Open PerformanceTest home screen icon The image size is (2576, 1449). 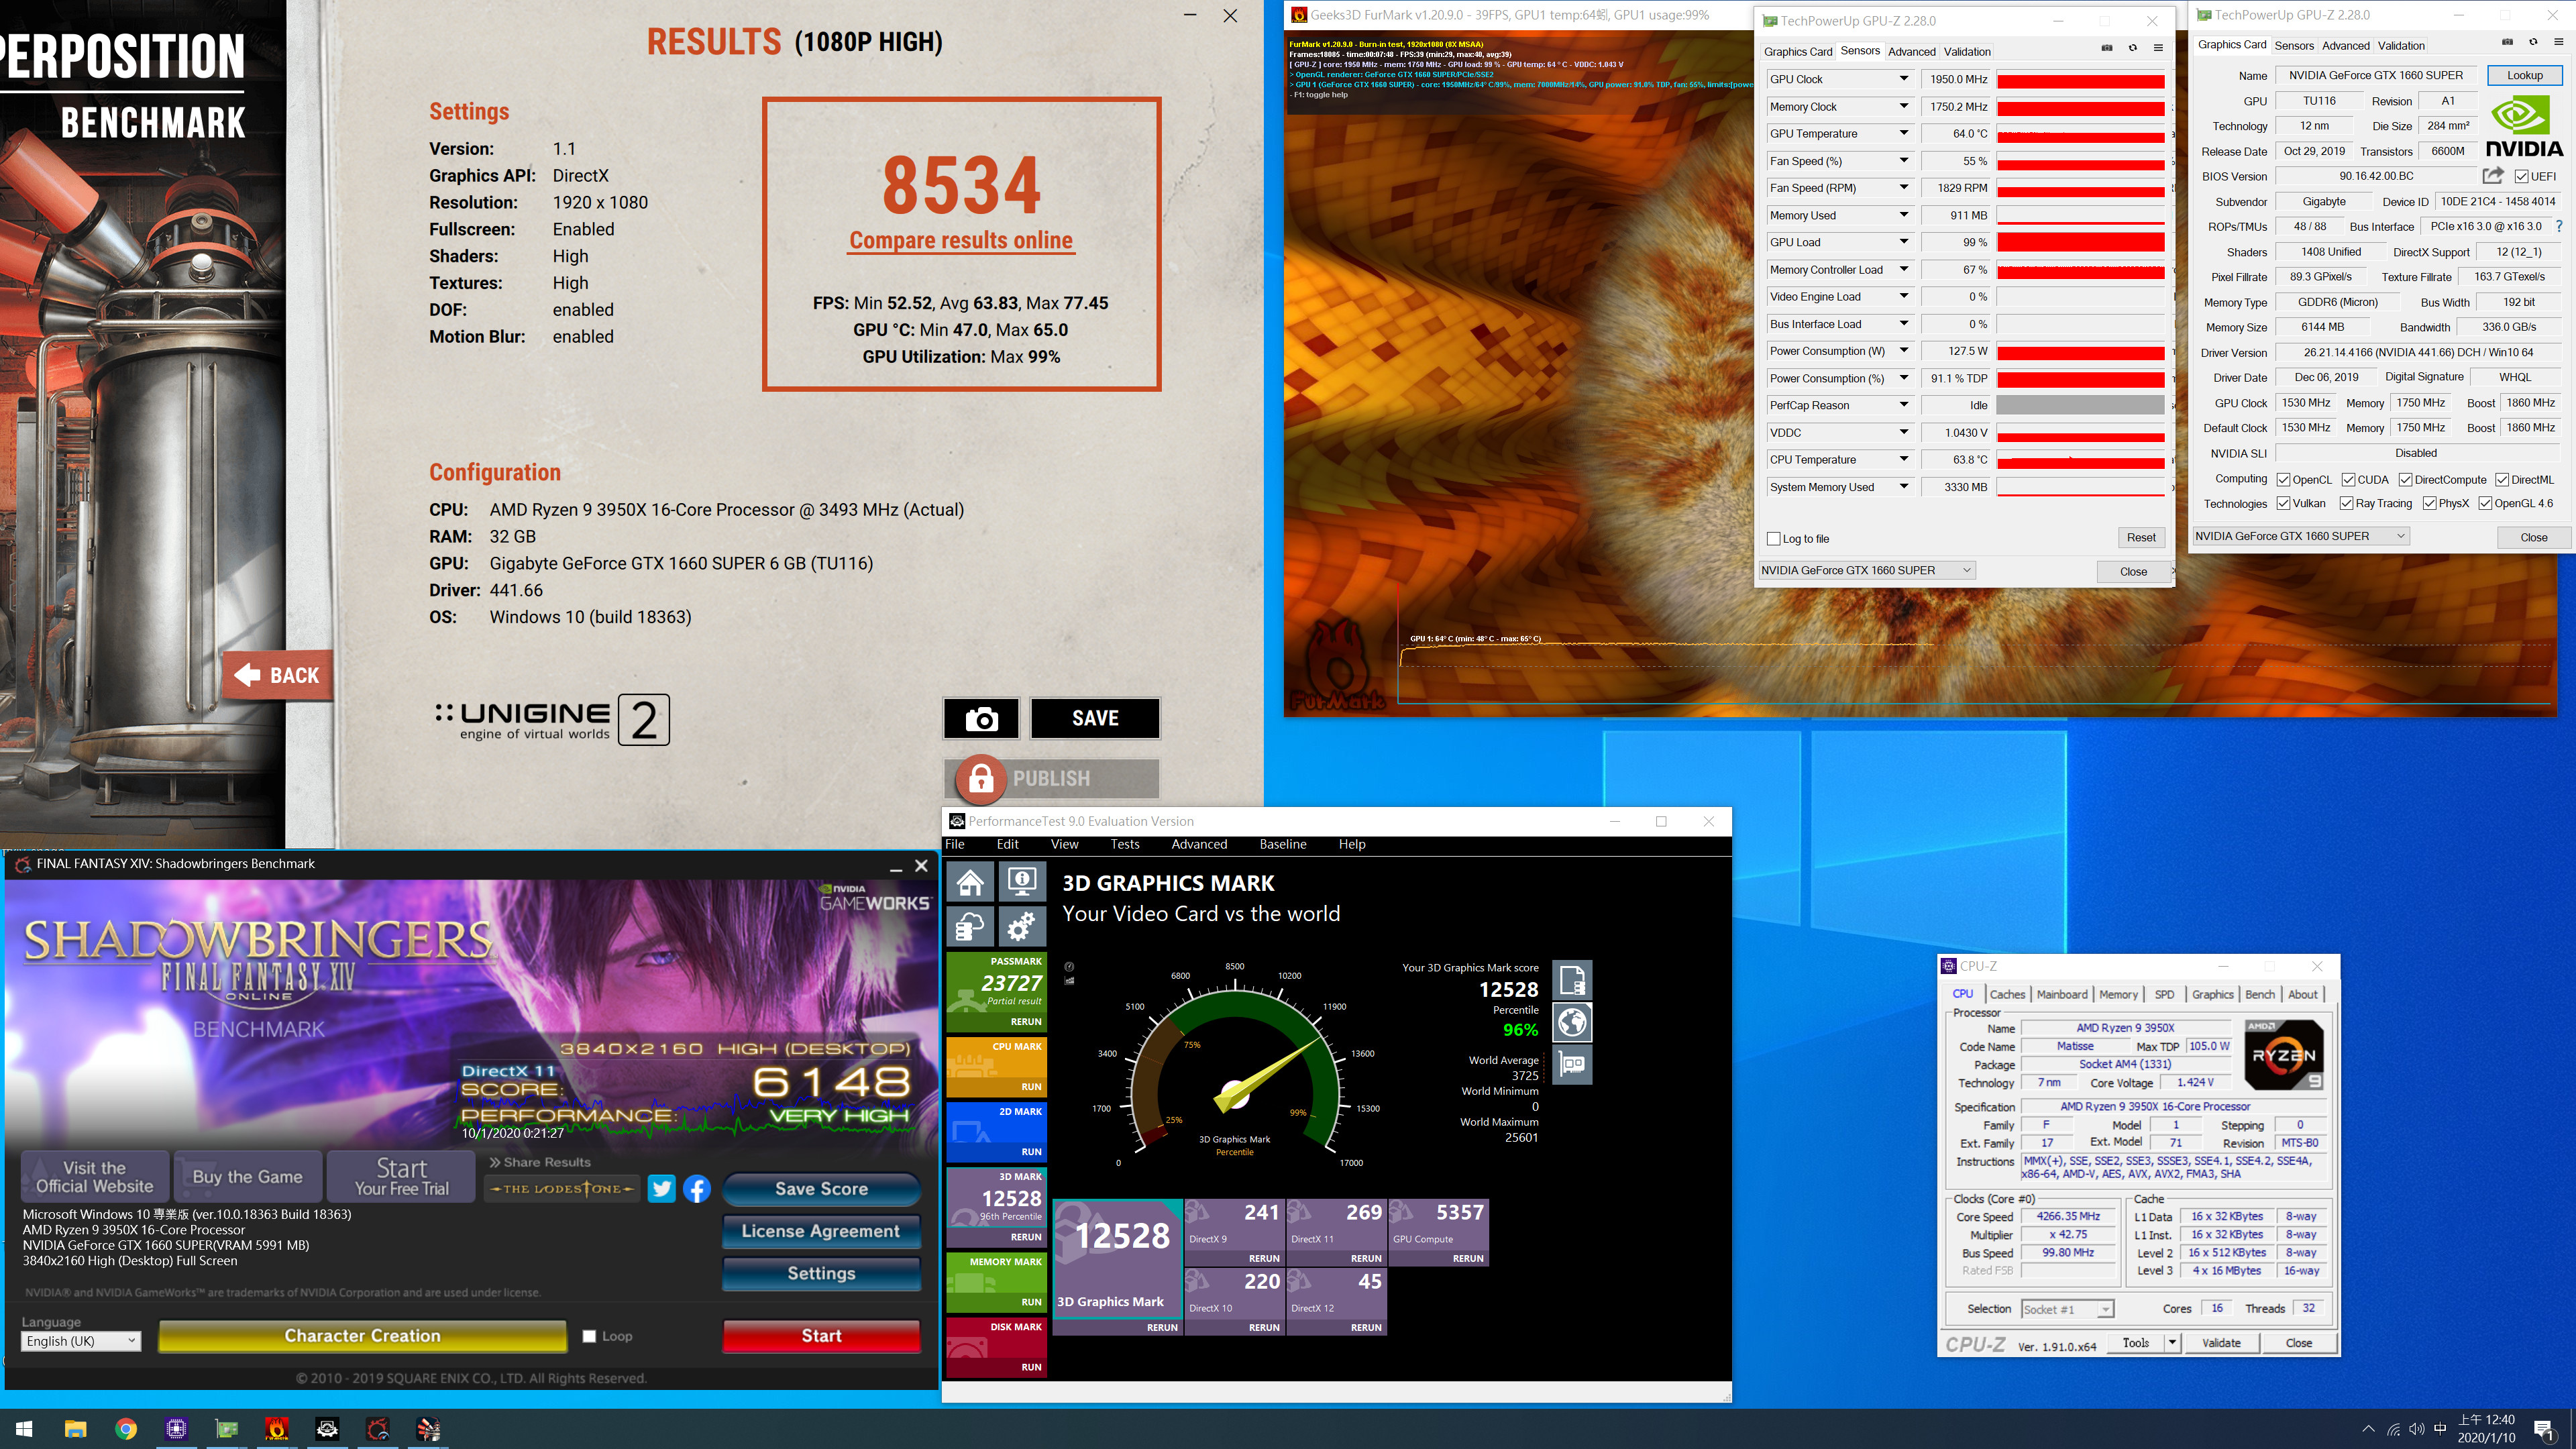(970, 883)
